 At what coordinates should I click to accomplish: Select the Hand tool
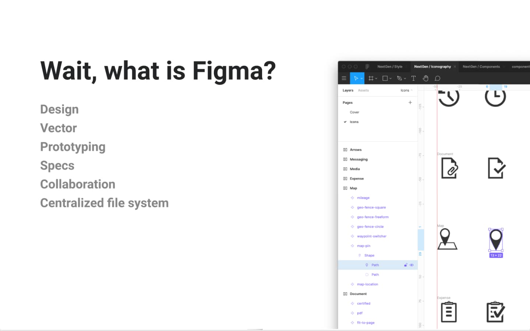coord(425,78)
